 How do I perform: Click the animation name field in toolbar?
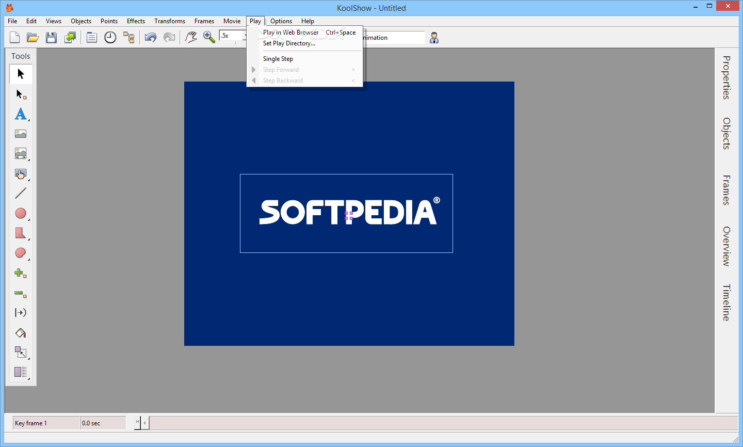tap(394, 38)
